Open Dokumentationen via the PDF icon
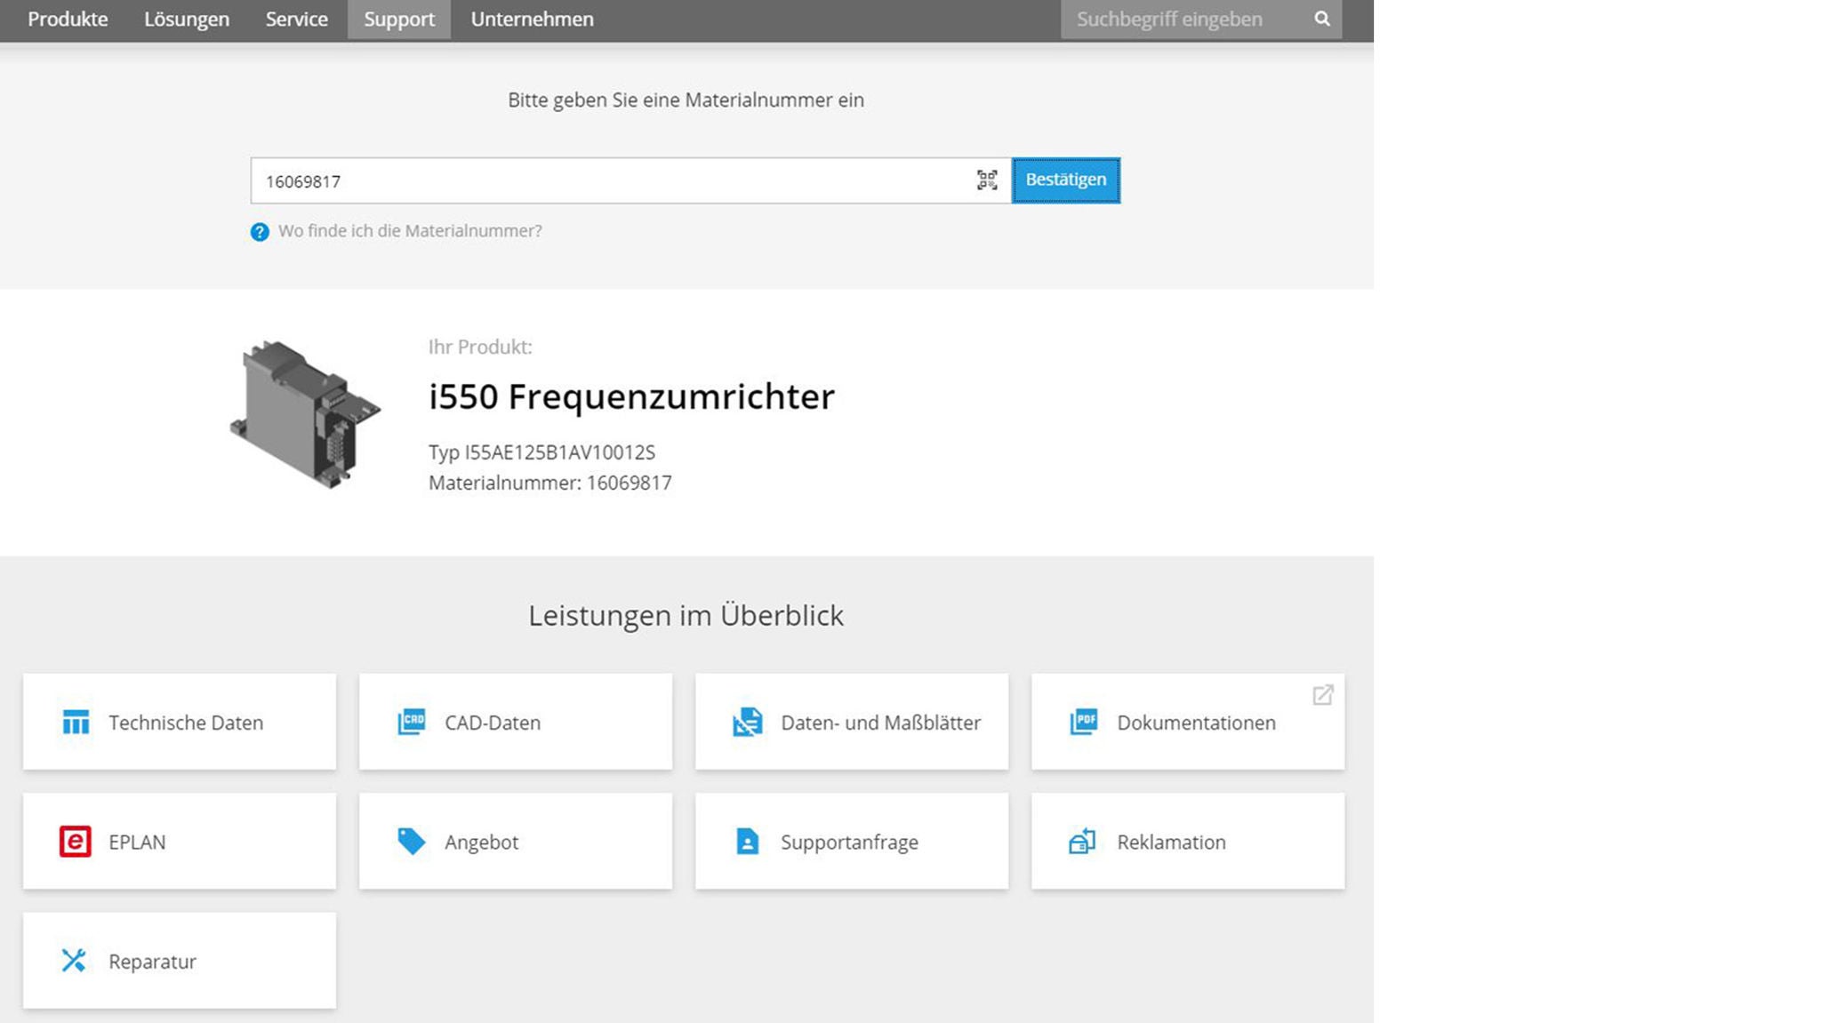The image size is (1821, 1023). tap(1083, 722)
